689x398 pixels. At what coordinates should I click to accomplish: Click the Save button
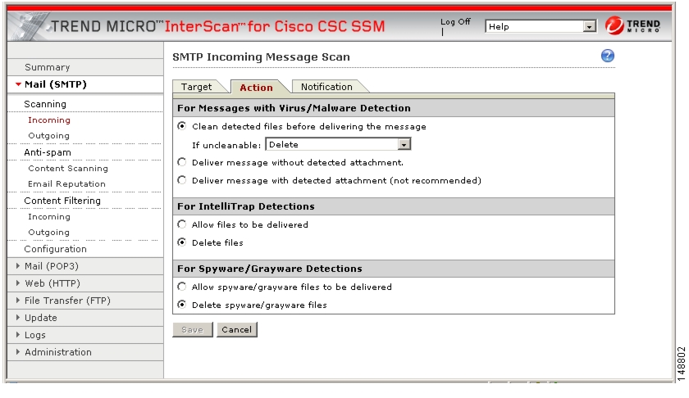pyautogui.click(x=193, y=329)
